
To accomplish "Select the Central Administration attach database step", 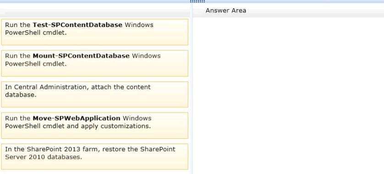I will [x=95, y=94].
